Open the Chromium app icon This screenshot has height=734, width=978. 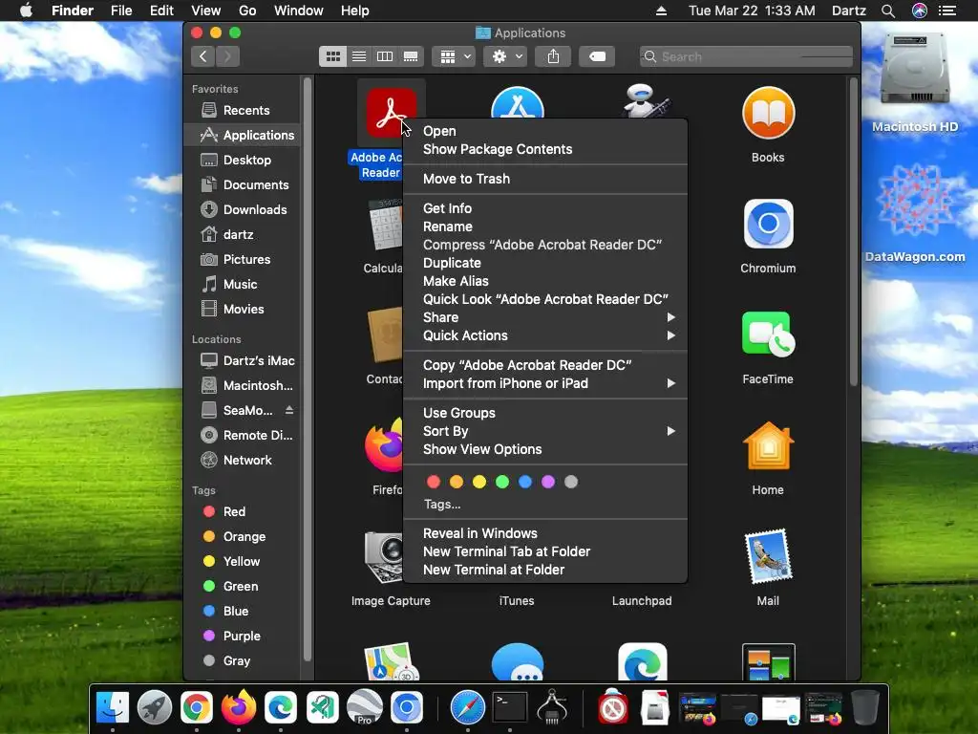(768, 224)
